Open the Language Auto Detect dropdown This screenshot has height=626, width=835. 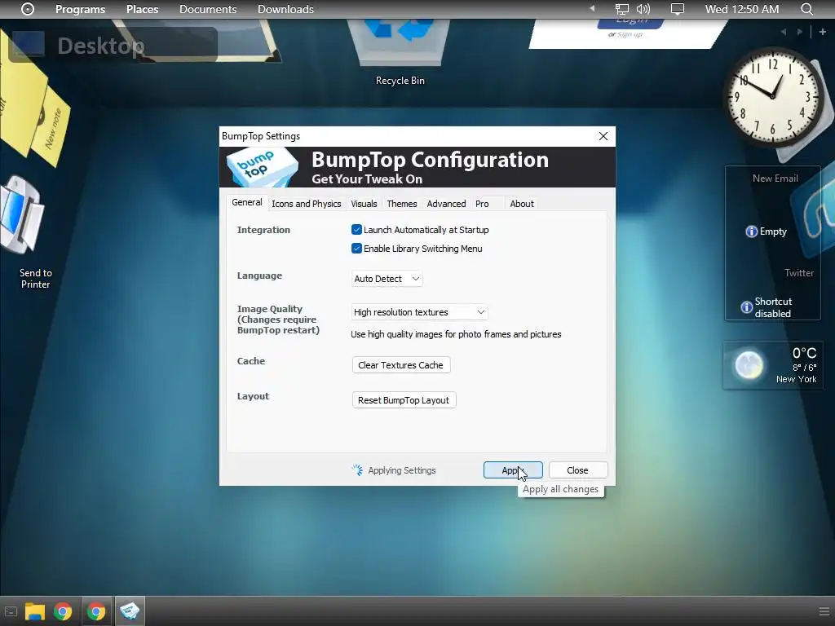(387, 279)
